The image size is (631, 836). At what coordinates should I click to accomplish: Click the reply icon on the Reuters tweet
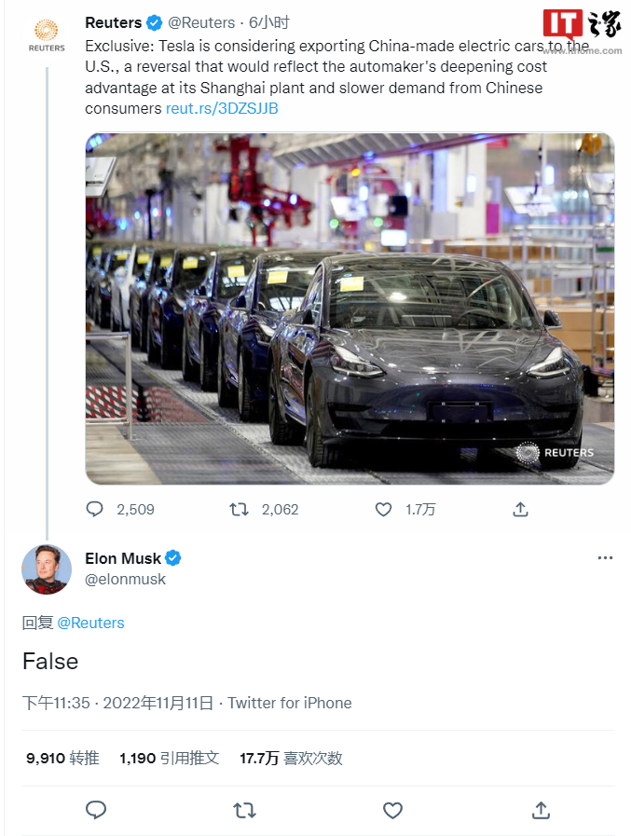pos(95,509)
